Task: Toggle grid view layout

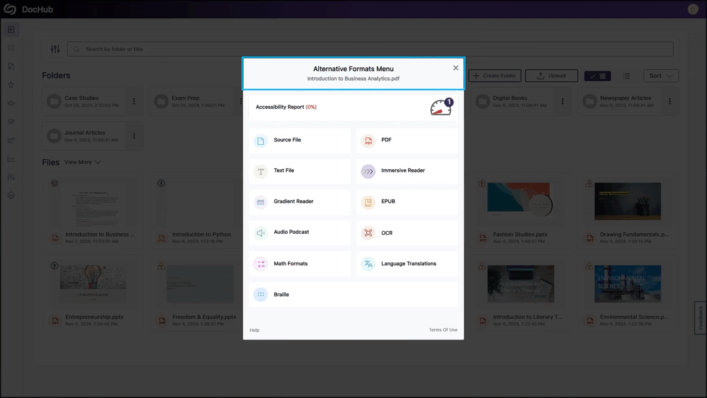Action: pos(597,76)
